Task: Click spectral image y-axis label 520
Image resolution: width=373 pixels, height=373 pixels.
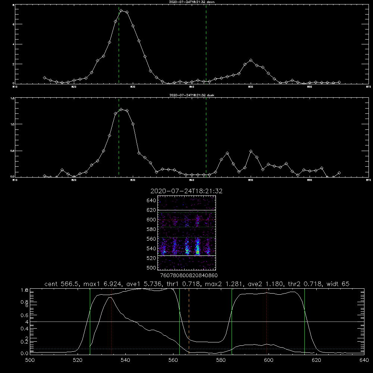Action: [x=151, y=258]
